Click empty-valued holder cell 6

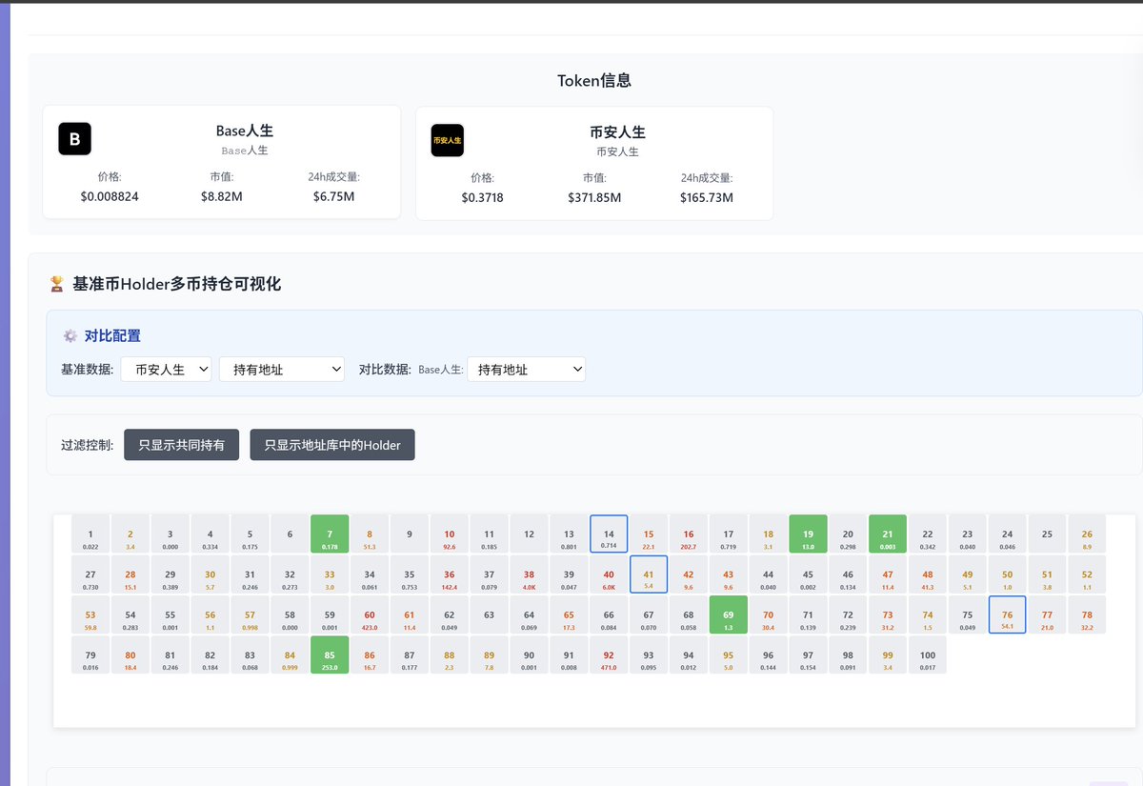(x=290, y=534)
